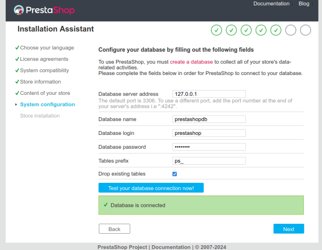Viewport: 322px width, 250px height.
Task: Click the third completed step circle
Action: pos(246,30)
